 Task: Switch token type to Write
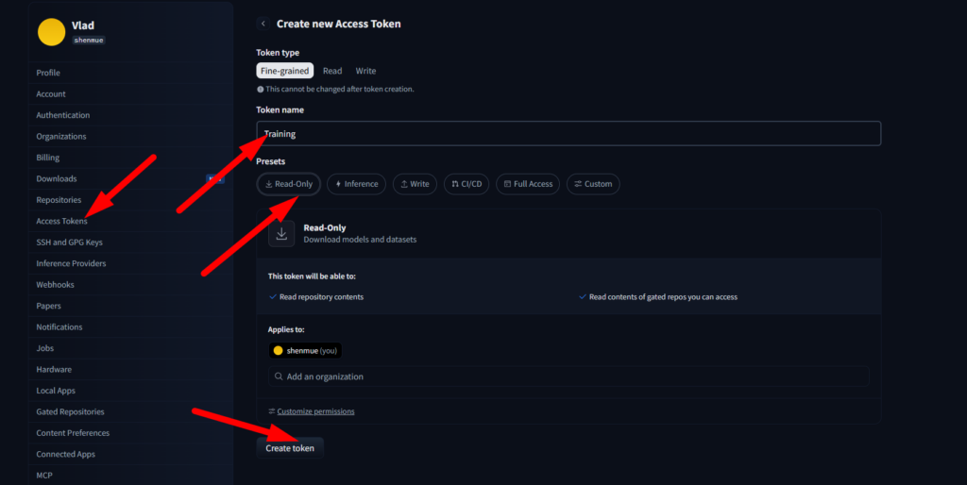tap(365, 71)
